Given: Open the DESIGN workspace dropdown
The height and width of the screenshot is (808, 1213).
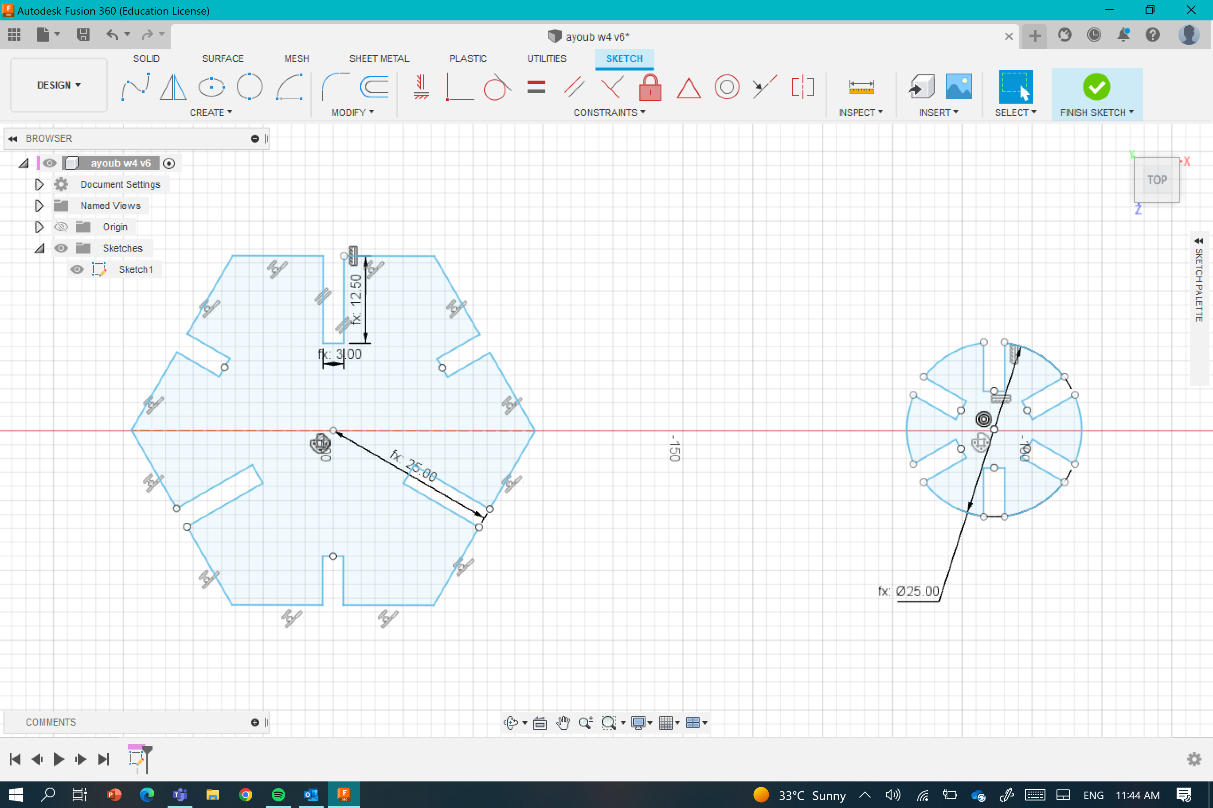Looking at the screenshot, I should coord(59,85).
